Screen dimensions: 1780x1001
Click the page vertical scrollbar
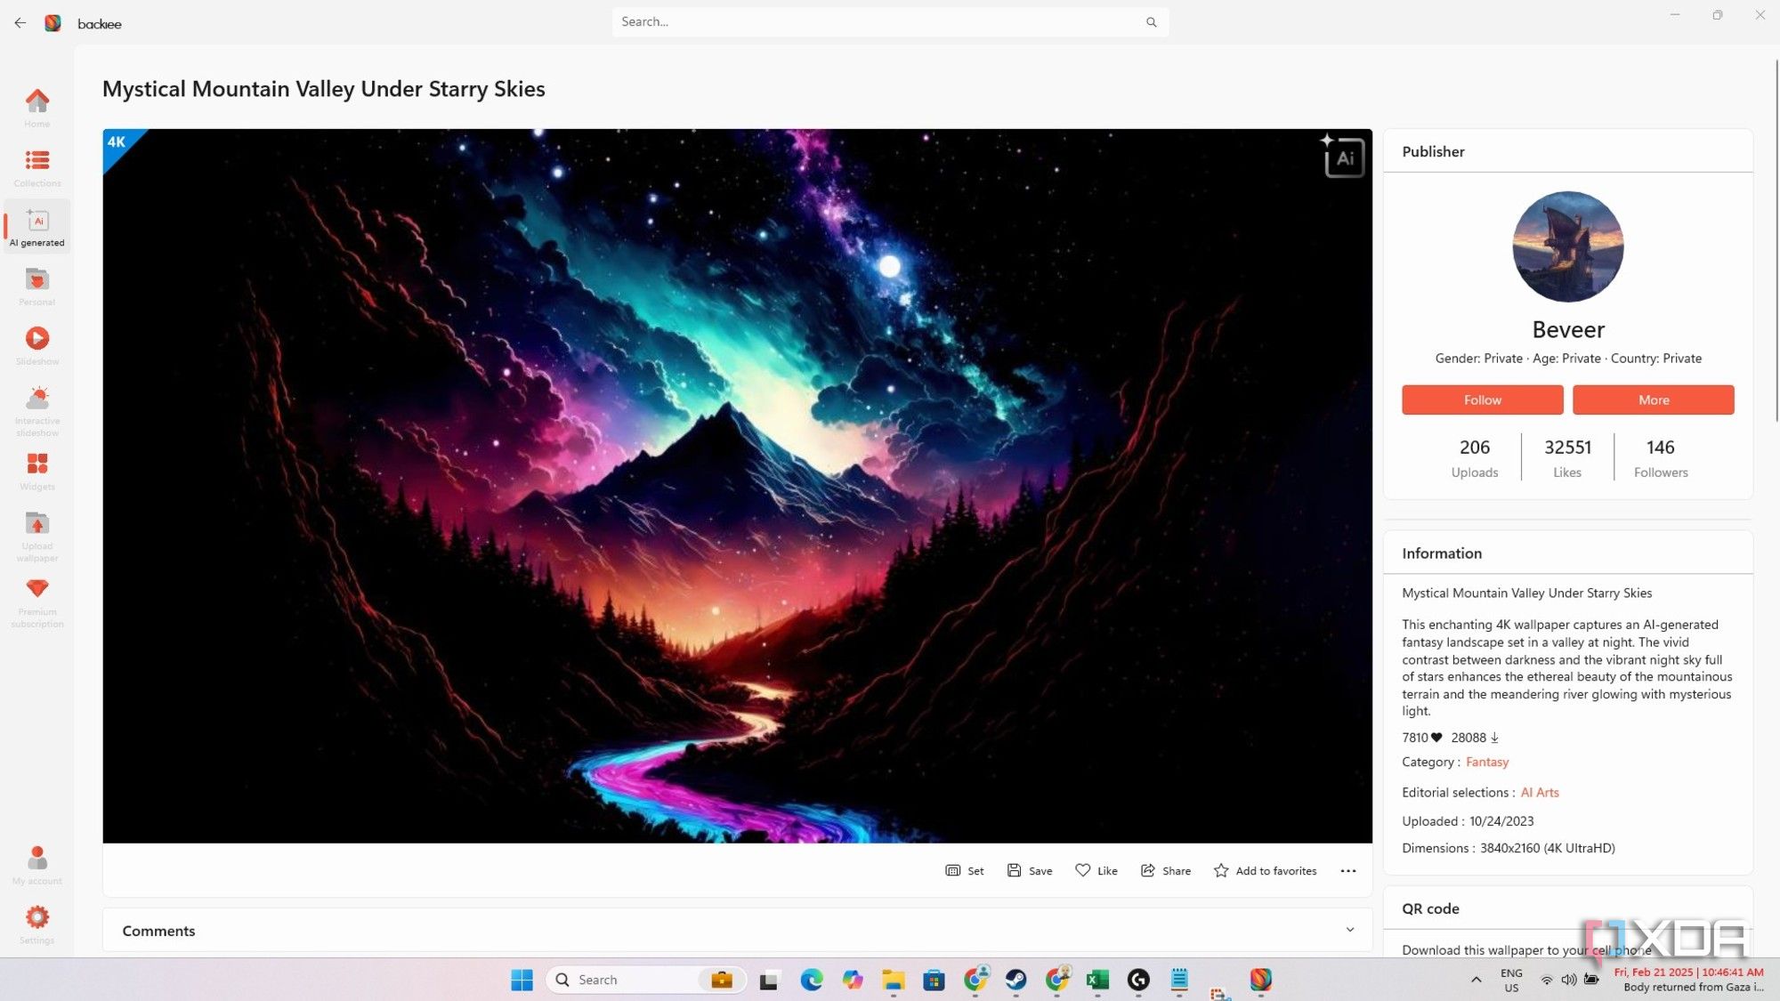point(1776,240)
